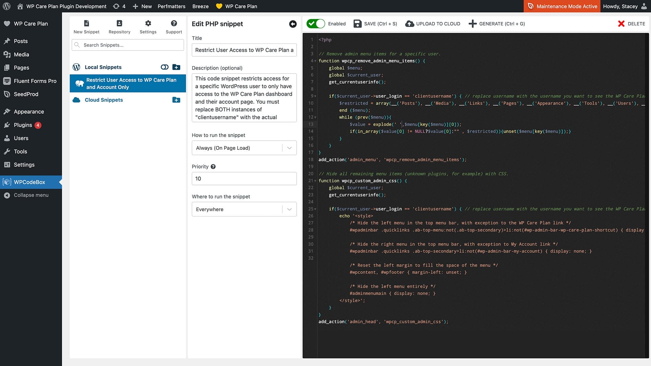Open the WordPress logo menu in admin bar
Viewport: 651px width, 366px height.
click(6, 6)
